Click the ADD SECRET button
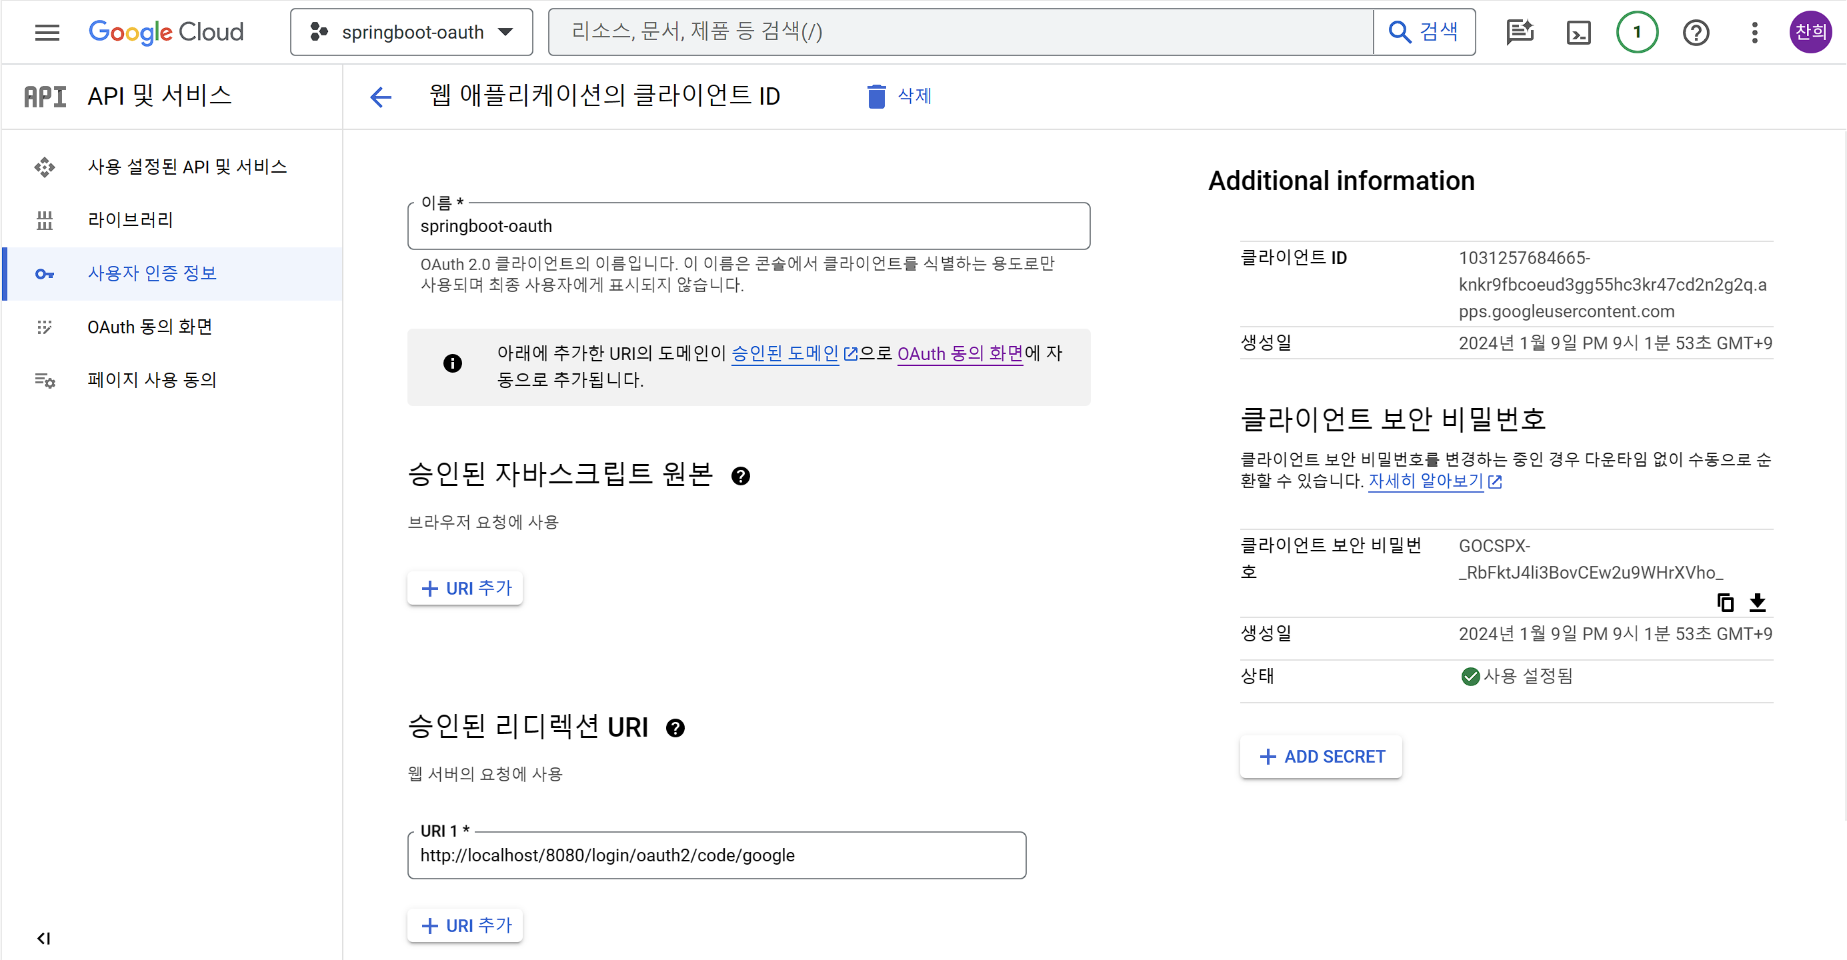 1321,757
